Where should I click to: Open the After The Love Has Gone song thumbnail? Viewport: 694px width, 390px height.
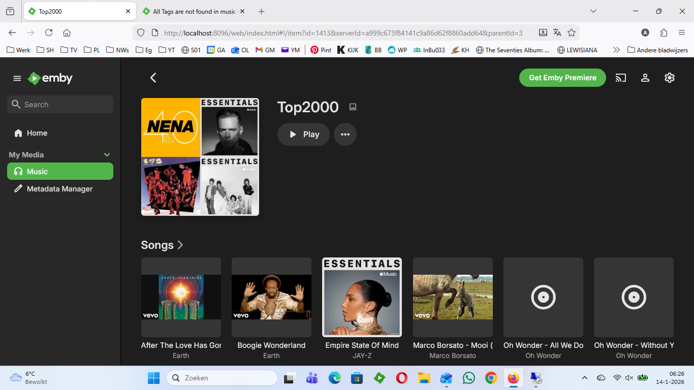point(181,297)
